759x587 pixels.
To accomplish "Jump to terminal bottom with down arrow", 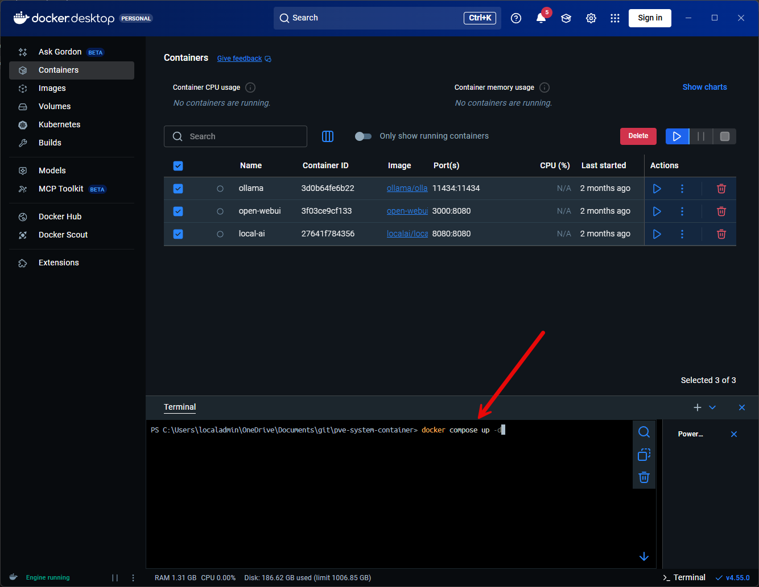I will coord(644,556).
